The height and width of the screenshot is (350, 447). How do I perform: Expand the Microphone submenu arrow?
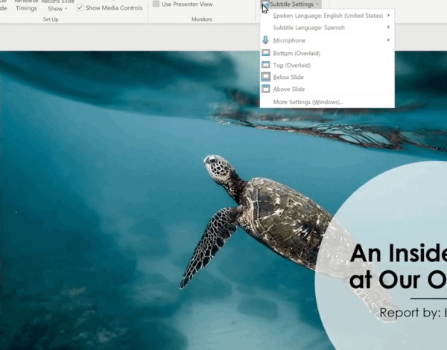coord(388,40)
